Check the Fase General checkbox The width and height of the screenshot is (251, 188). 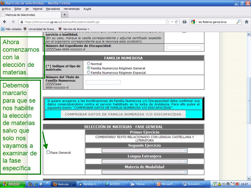48,152
